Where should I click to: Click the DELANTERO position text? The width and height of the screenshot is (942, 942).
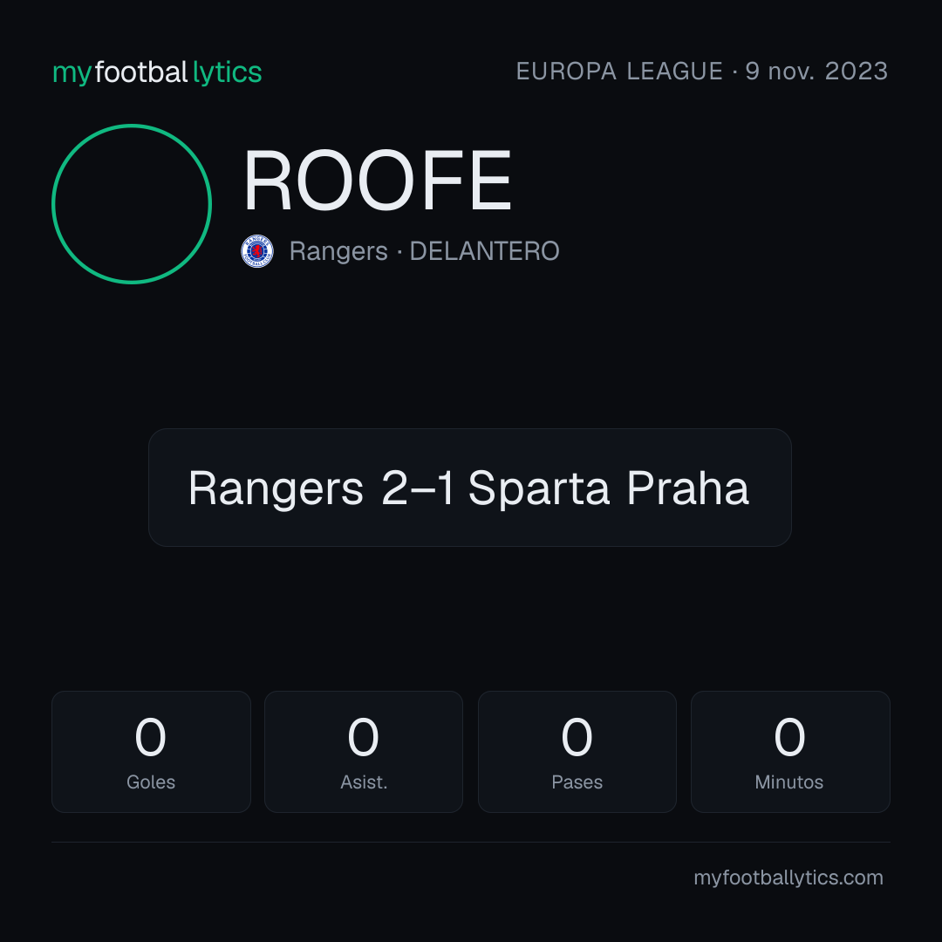coord(484,251)
